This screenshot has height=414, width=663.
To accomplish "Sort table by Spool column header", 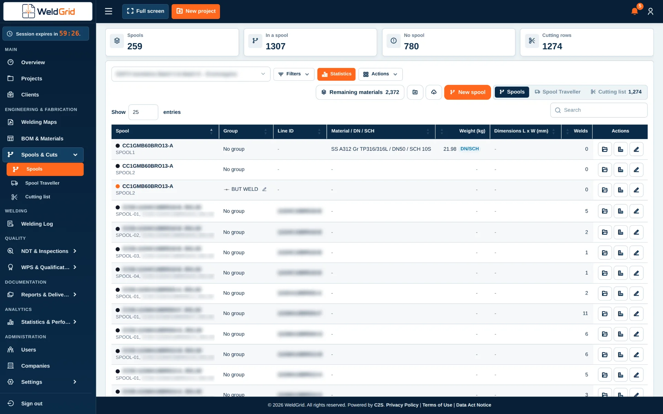I will point(165,131).
